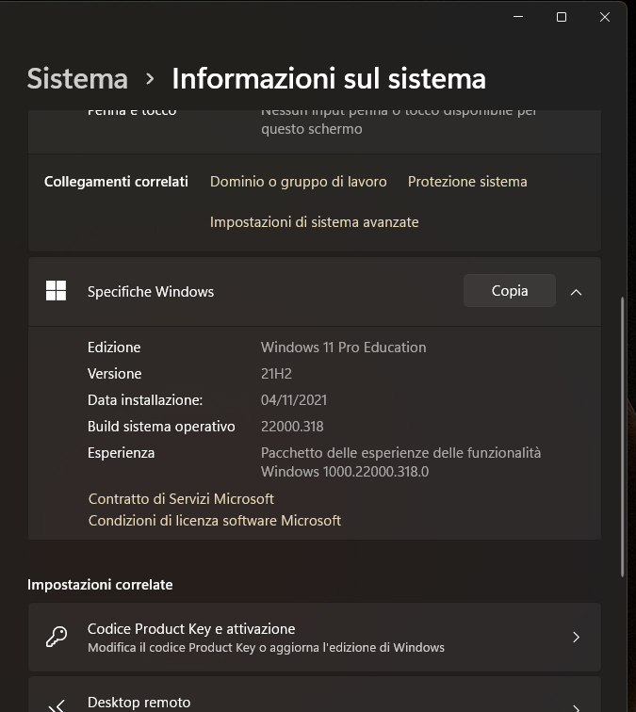The width and height of the screenshot is (636, 712).
Task: Select 'Windows 1000.22000.318.0' experience pack text
Action: (344, 471)
